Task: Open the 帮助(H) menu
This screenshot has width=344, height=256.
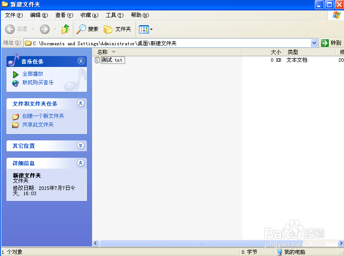Action: pos(140,15)
